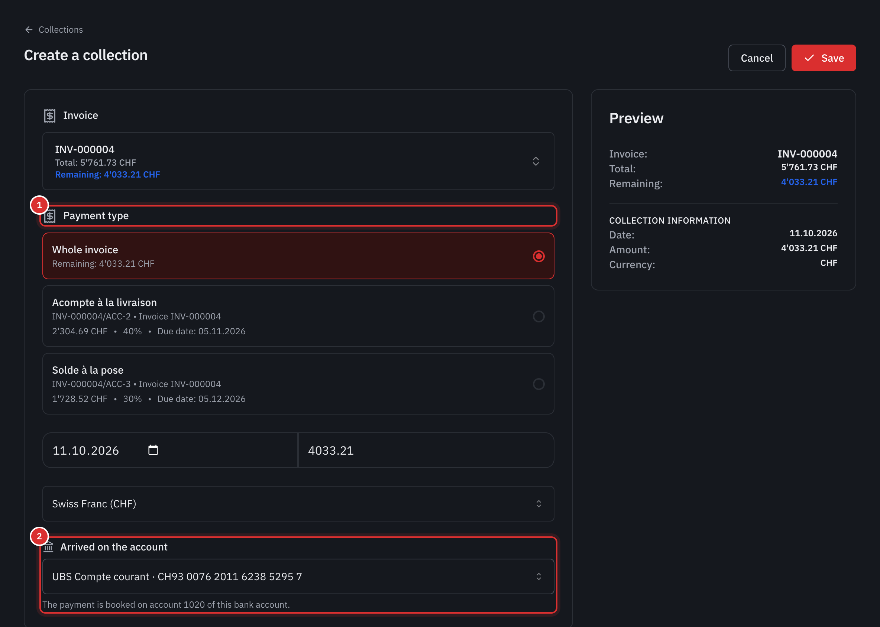Click the account 1020 booking note
The width and height of the screenshot is (880, 627).
click(x=166, y=605)
